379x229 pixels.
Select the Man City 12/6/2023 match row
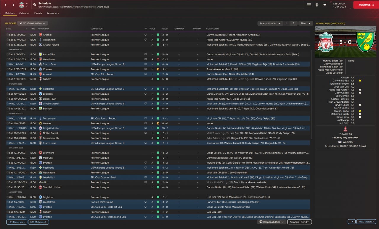tap(158, 158)
